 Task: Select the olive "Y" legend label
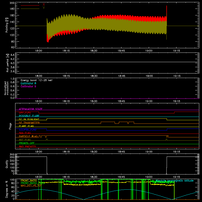click(x=44, y=8)
